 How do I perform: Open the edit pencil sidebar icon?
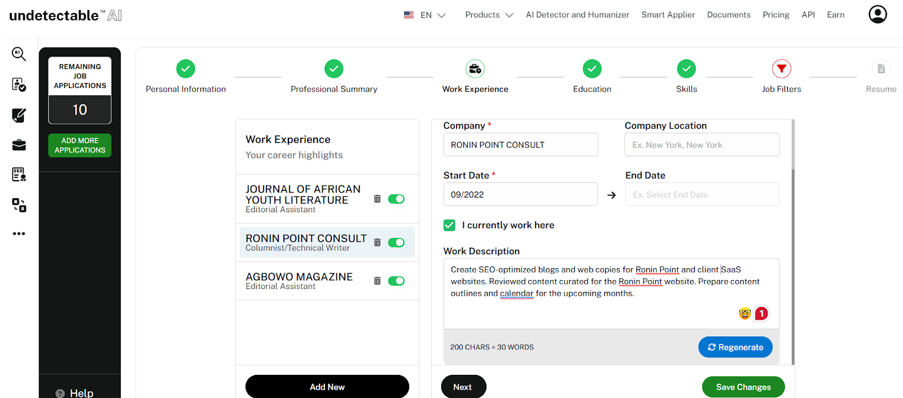(19, 115)
